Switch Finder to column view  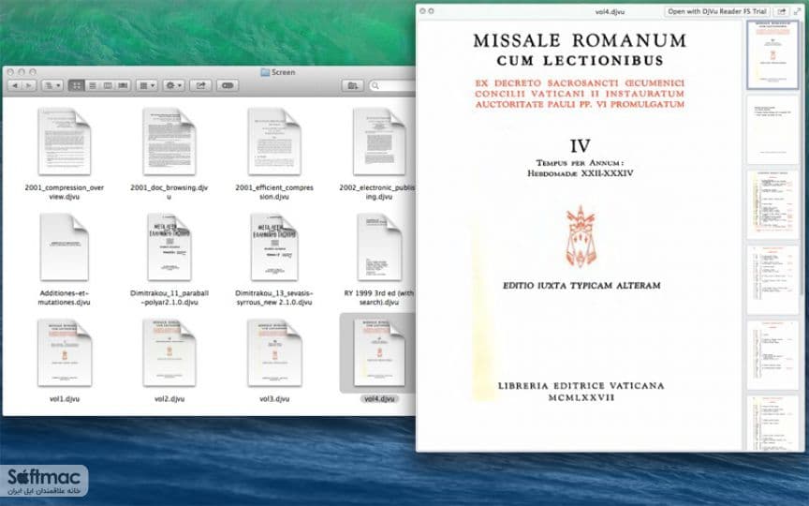(108, 85)
